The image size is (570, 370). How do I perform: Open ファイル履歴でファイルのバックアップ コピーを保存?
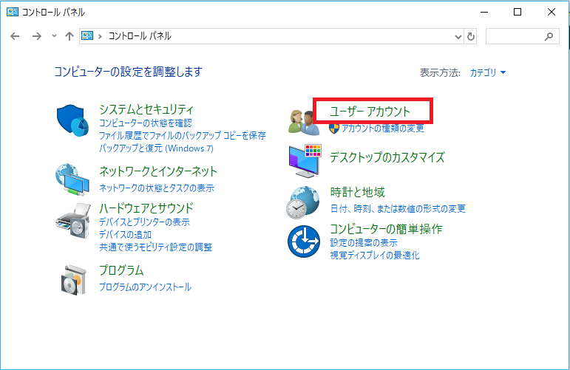tap(183, 136)
